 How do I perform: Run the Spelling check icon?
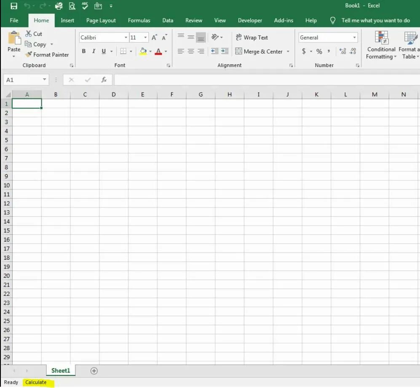(84, 6)
